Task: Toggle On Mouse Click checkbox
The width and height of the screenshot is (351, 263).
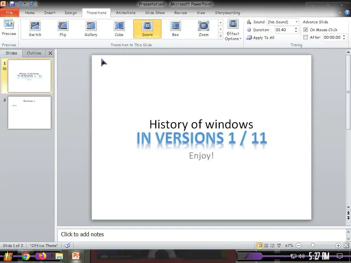Action: tap(305, 30)
